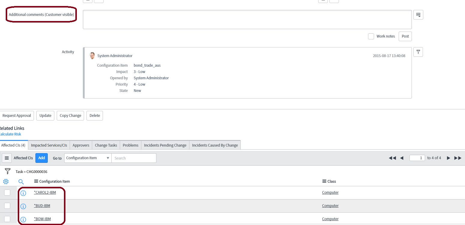Open the Affected CIs list hamburger menu
The width and height of the screenshot is (465, 225).
click(x=7, y=158)
